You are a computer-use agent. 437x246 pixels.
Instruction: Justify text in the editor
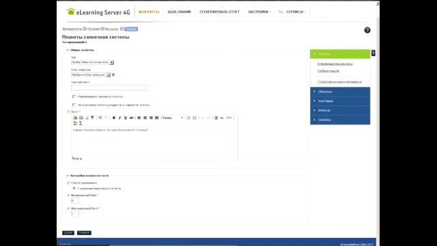[x=156, y=118]
